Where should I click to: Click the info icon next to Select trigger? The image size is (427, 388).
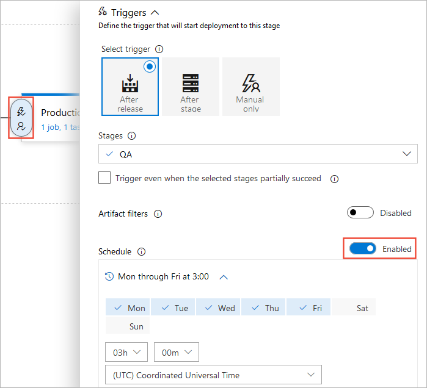tap(159, 49)
